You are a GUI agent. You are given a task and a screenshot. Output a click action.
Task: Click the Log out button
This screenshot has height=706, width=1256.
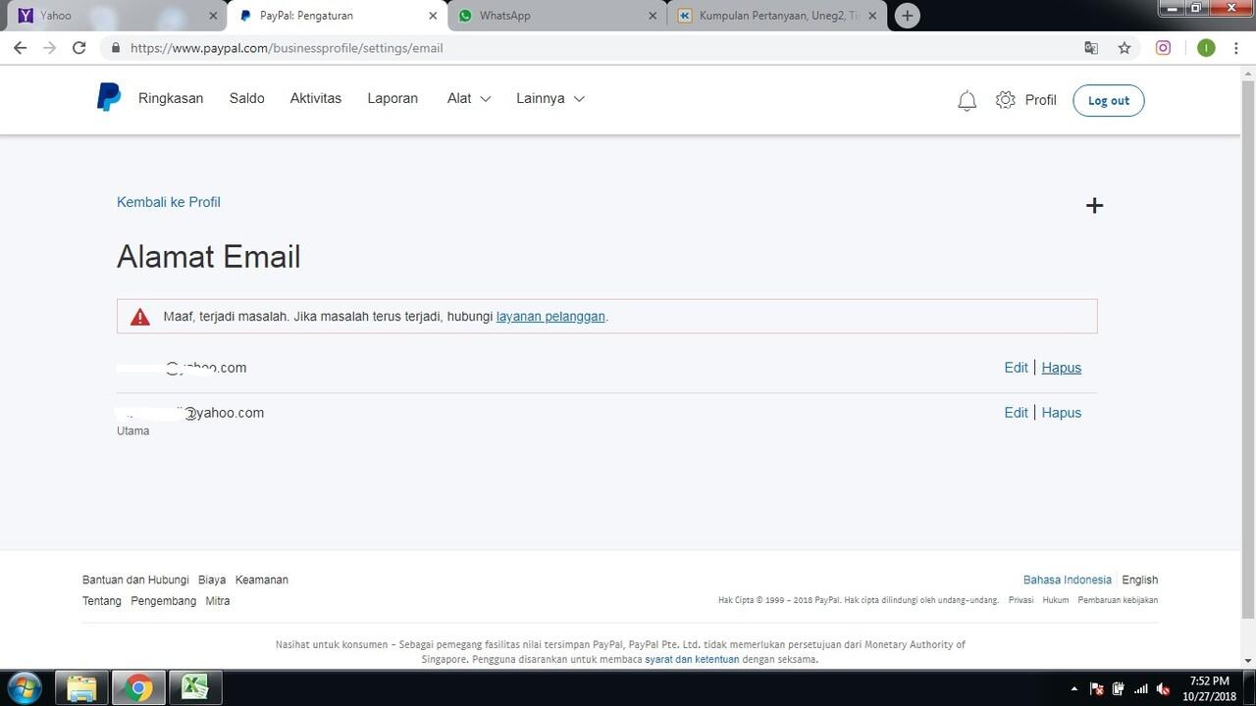coord(1109,100)
